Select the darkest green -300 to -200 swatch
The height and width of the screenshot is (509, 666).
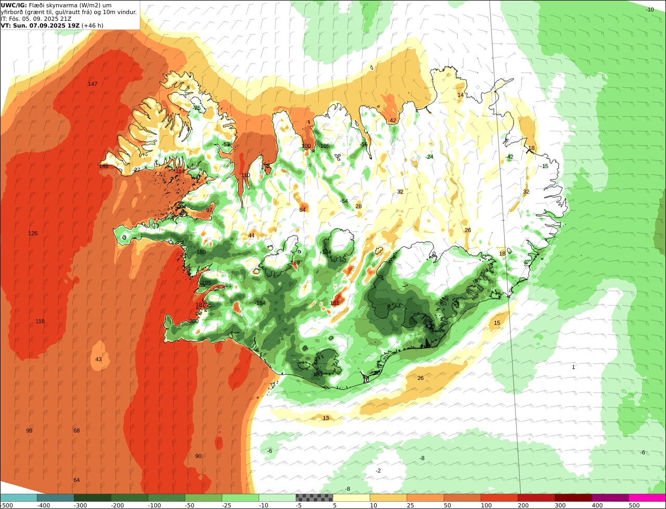point(93,498)
